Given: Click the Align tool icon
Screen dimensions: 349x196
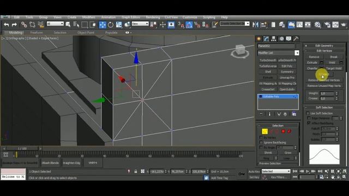Looking at the screenshot, I should click(x=264, y=24).
